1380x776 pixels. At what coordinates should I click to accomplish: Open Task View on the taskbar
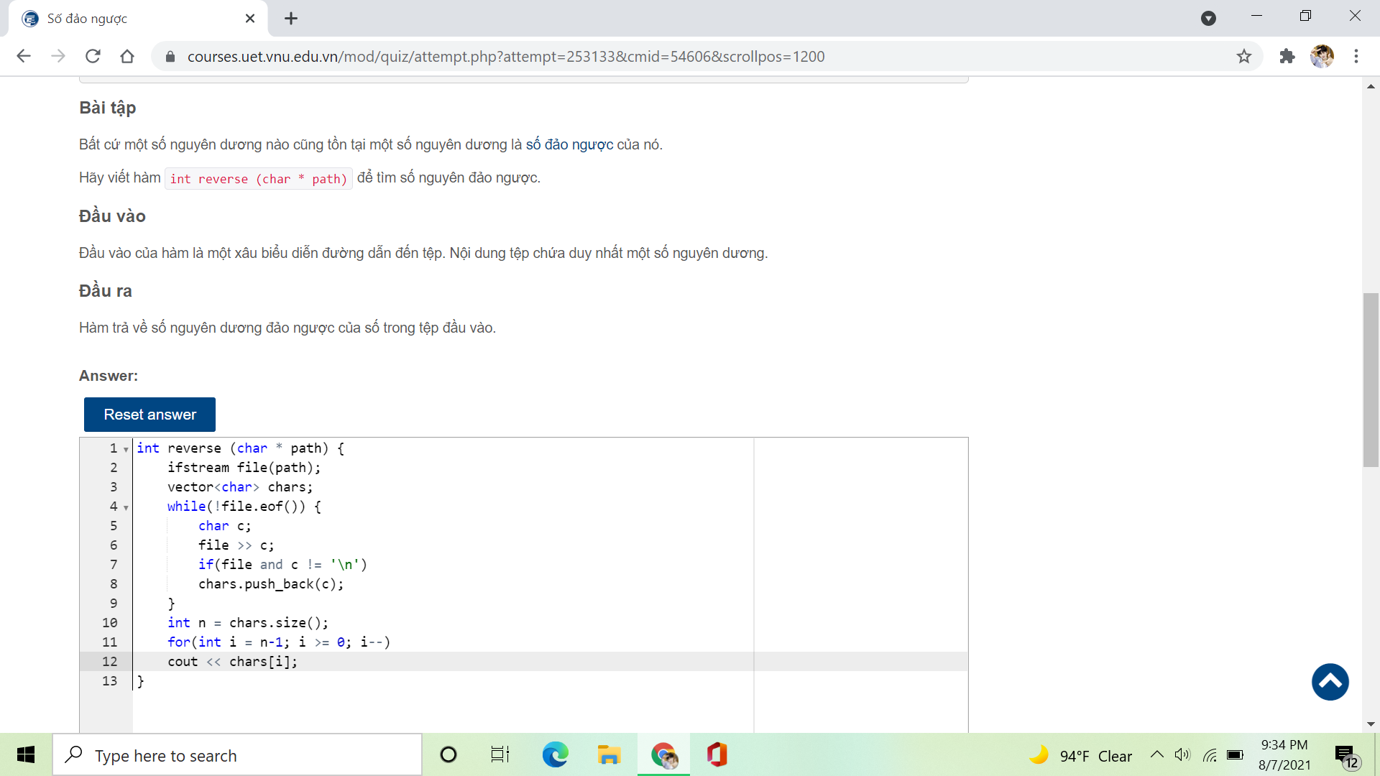point(500,755)
